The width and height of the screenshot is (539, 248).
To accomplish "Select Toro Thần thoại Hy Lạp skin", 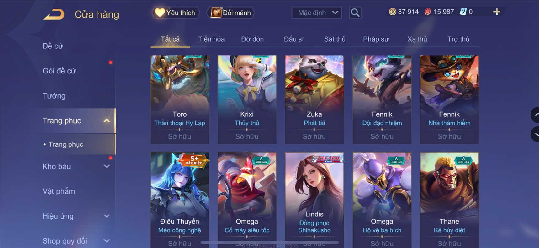I will (180, 100).
